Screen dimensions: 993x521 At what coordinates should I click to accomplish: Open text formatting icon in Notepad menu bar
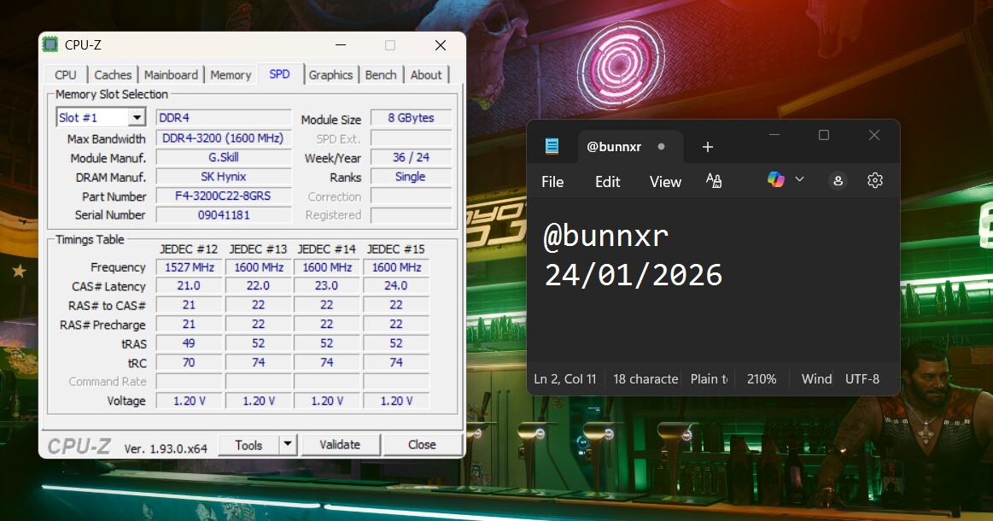point(714,180)
